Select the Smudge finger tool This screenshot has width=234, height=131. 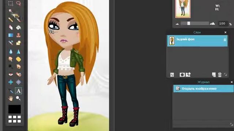click(x=11, y=59)
